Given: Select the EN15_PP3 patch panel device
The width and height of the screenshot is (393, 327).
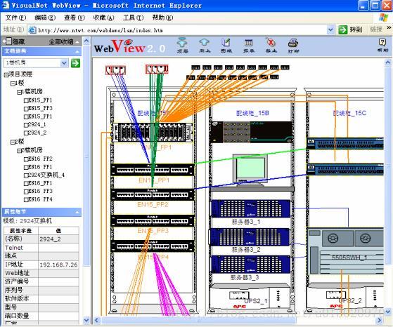Looking at the screenshot, I should click(152, 220).
